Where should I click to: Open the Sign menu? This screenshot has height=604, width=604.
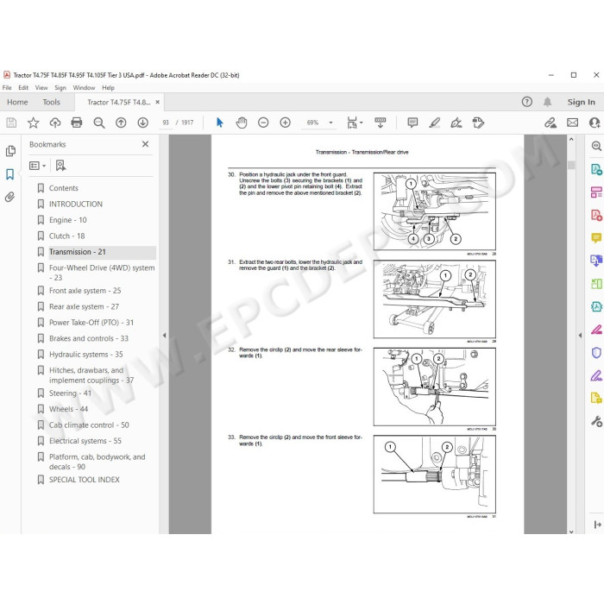(x=60, y=88)
